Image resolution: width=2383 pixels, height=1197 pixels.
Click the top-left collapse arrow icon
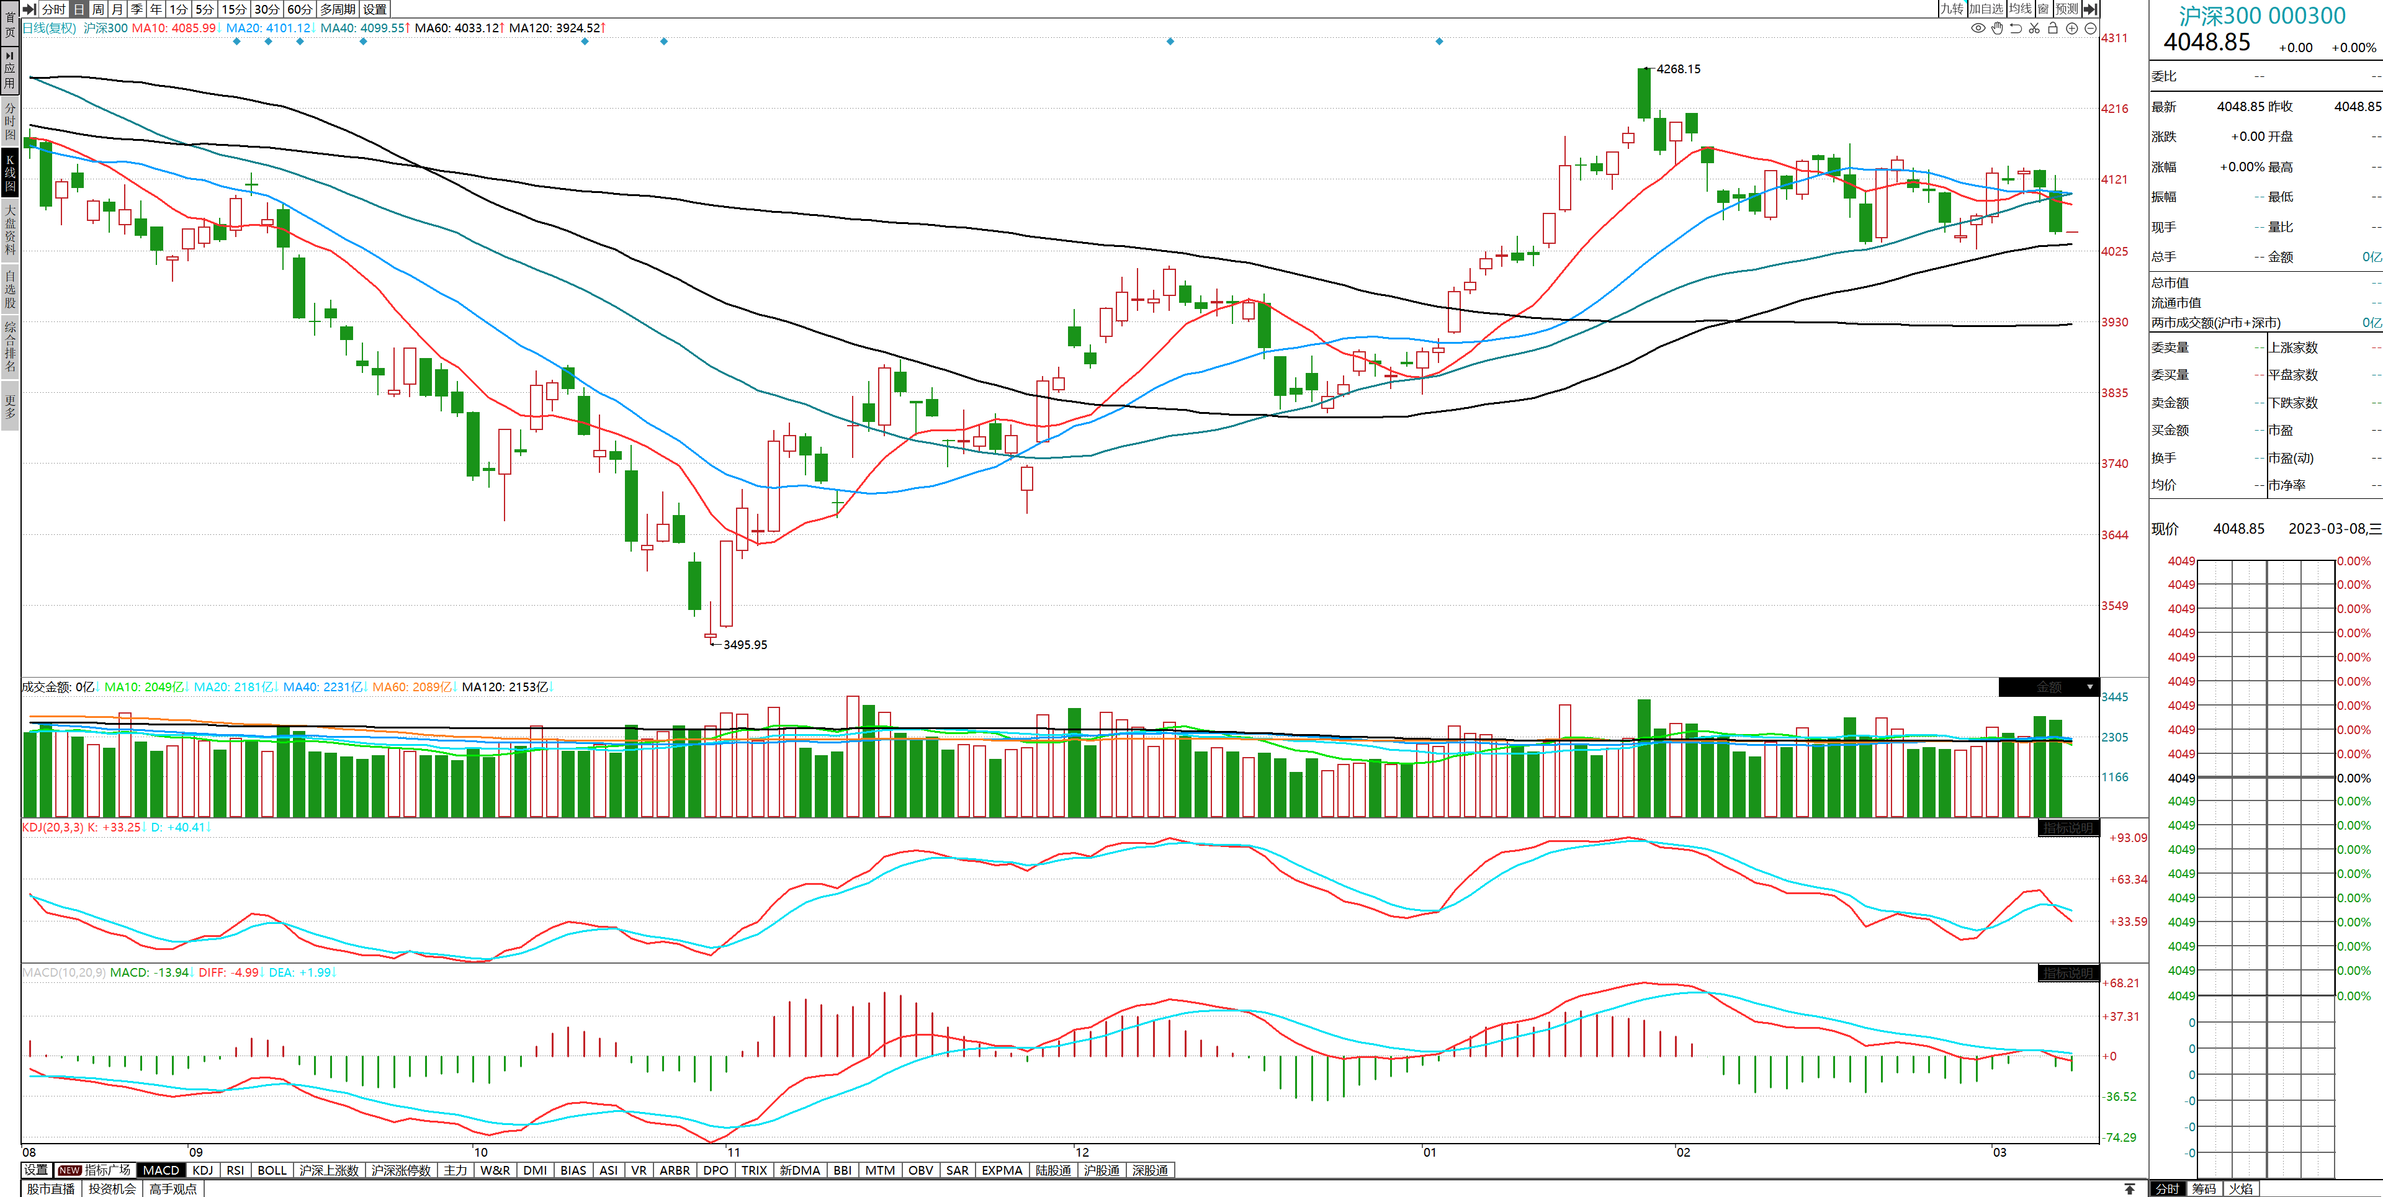coord(29,8)
